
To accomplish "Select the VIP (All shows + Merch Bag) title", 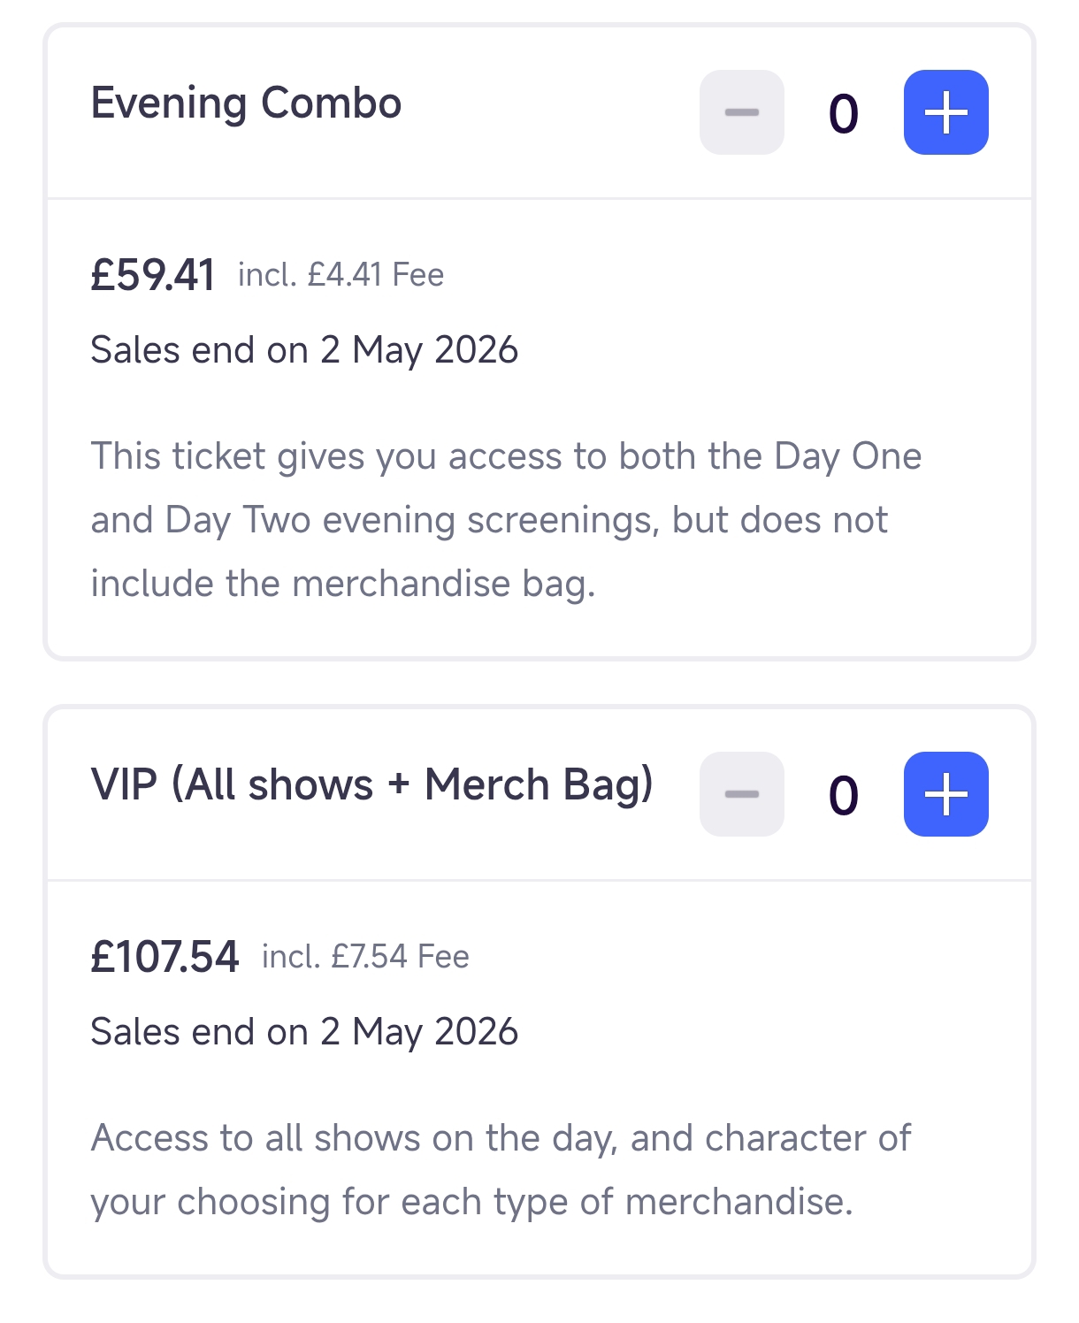I will 371,784.
